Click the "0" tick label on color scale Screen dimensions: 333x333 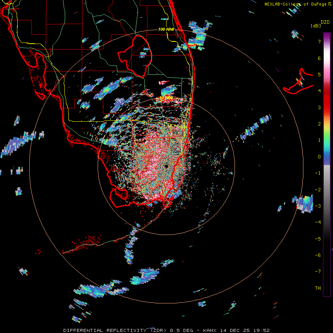pyautogui.click(x=319, y=157)
